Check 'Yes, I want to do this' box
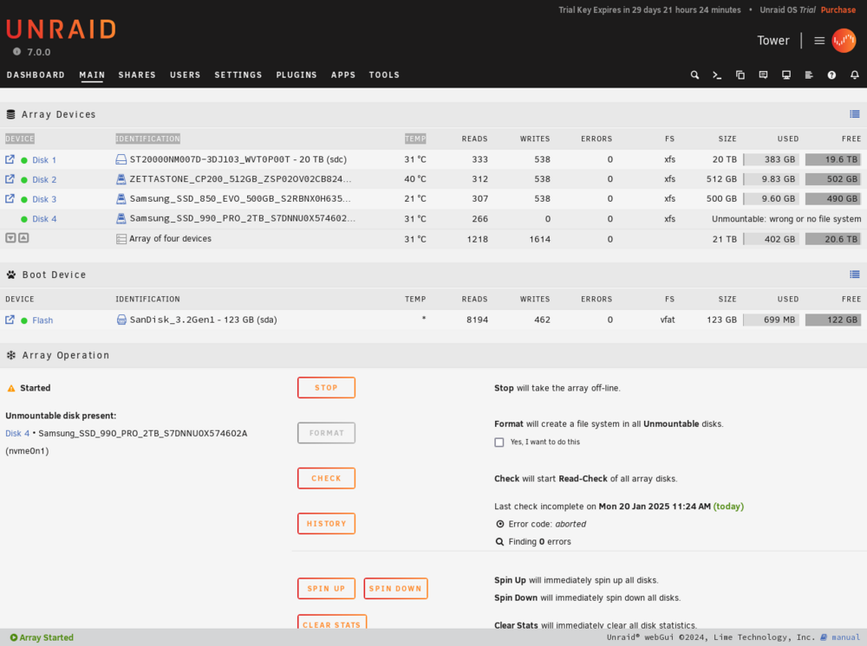Image resolution: width=867 pixels, height=646 pixels. (x=499, y=443)
